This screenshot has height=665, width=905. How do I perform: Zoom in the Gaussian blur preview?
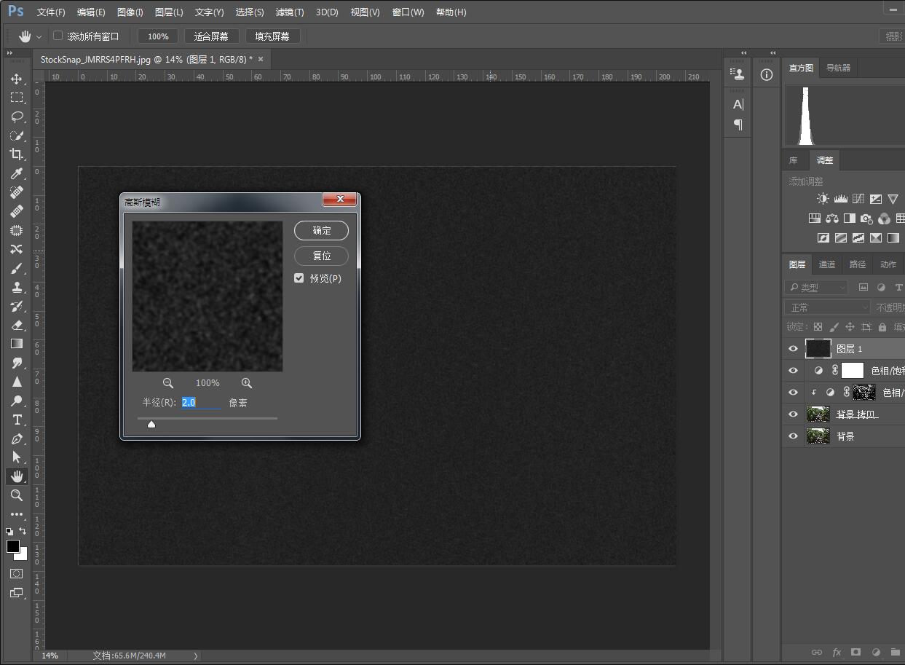coord(247,383)
